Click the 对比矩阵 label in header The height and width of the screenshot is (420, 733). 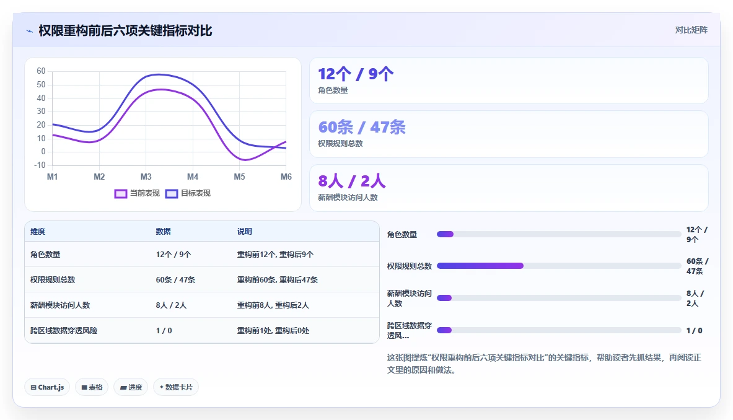(x=691, y=30)
